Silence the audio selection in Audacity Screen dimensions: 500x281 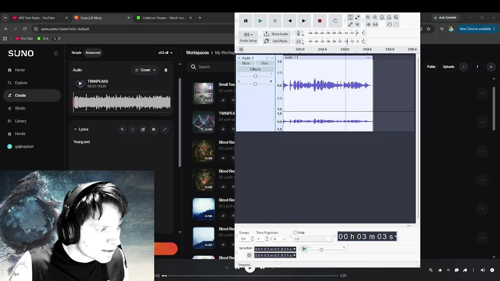pos(375,25)
